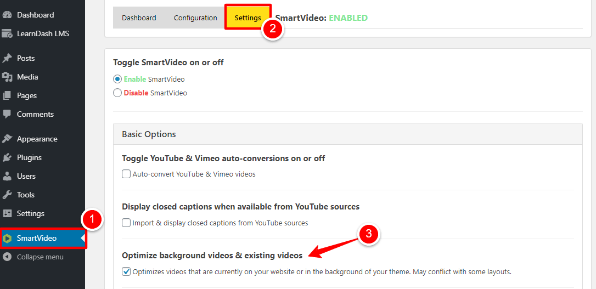Screen dimensions: 596x289
Task: Check Import & display closed captions checkbox
Action: click(126, 223)
